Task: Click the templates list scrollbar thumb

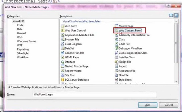Action: [176, 43]
